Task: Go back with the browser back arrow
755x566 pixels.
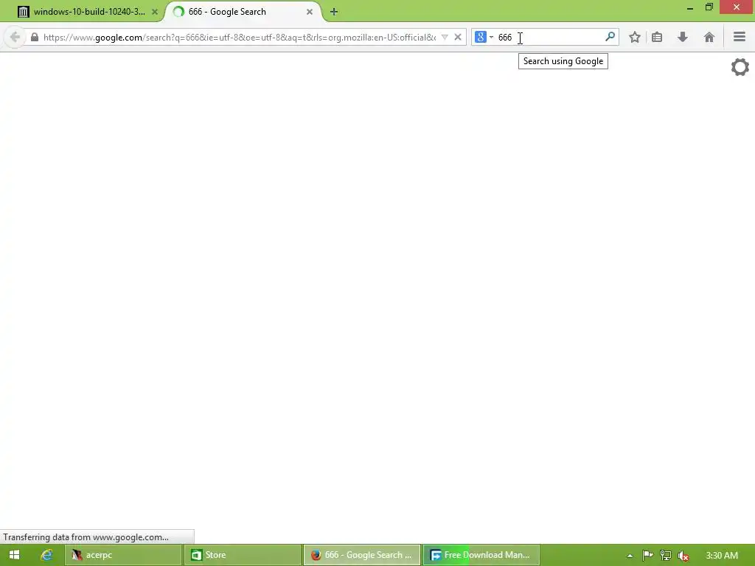Action: (15, 37)
